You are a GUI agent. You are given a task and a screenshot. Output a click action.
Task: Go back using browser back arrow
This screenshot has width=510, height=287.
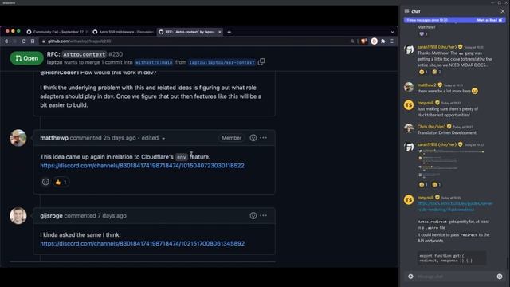click(6, 41)
